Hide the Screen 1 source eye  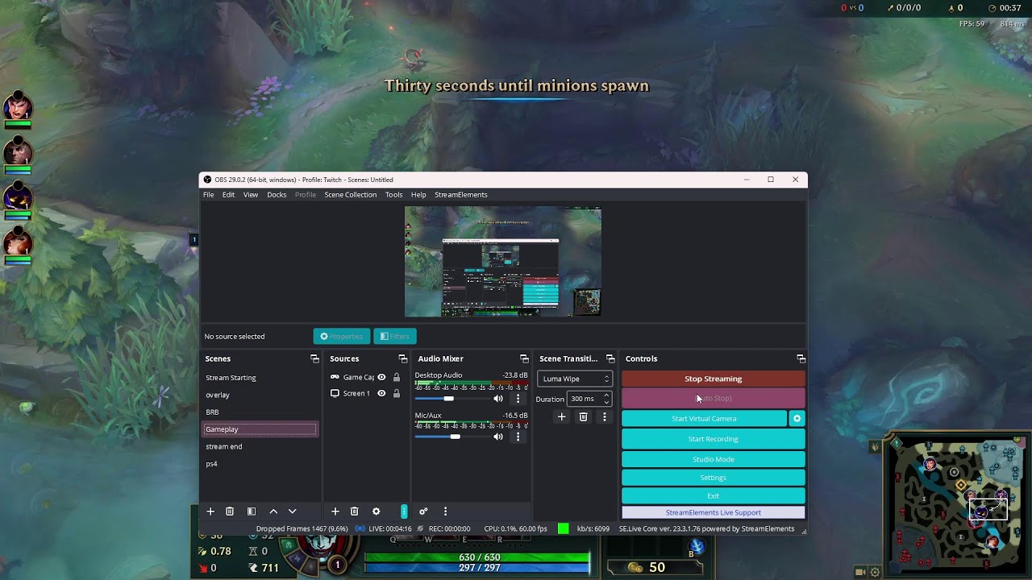381,393
